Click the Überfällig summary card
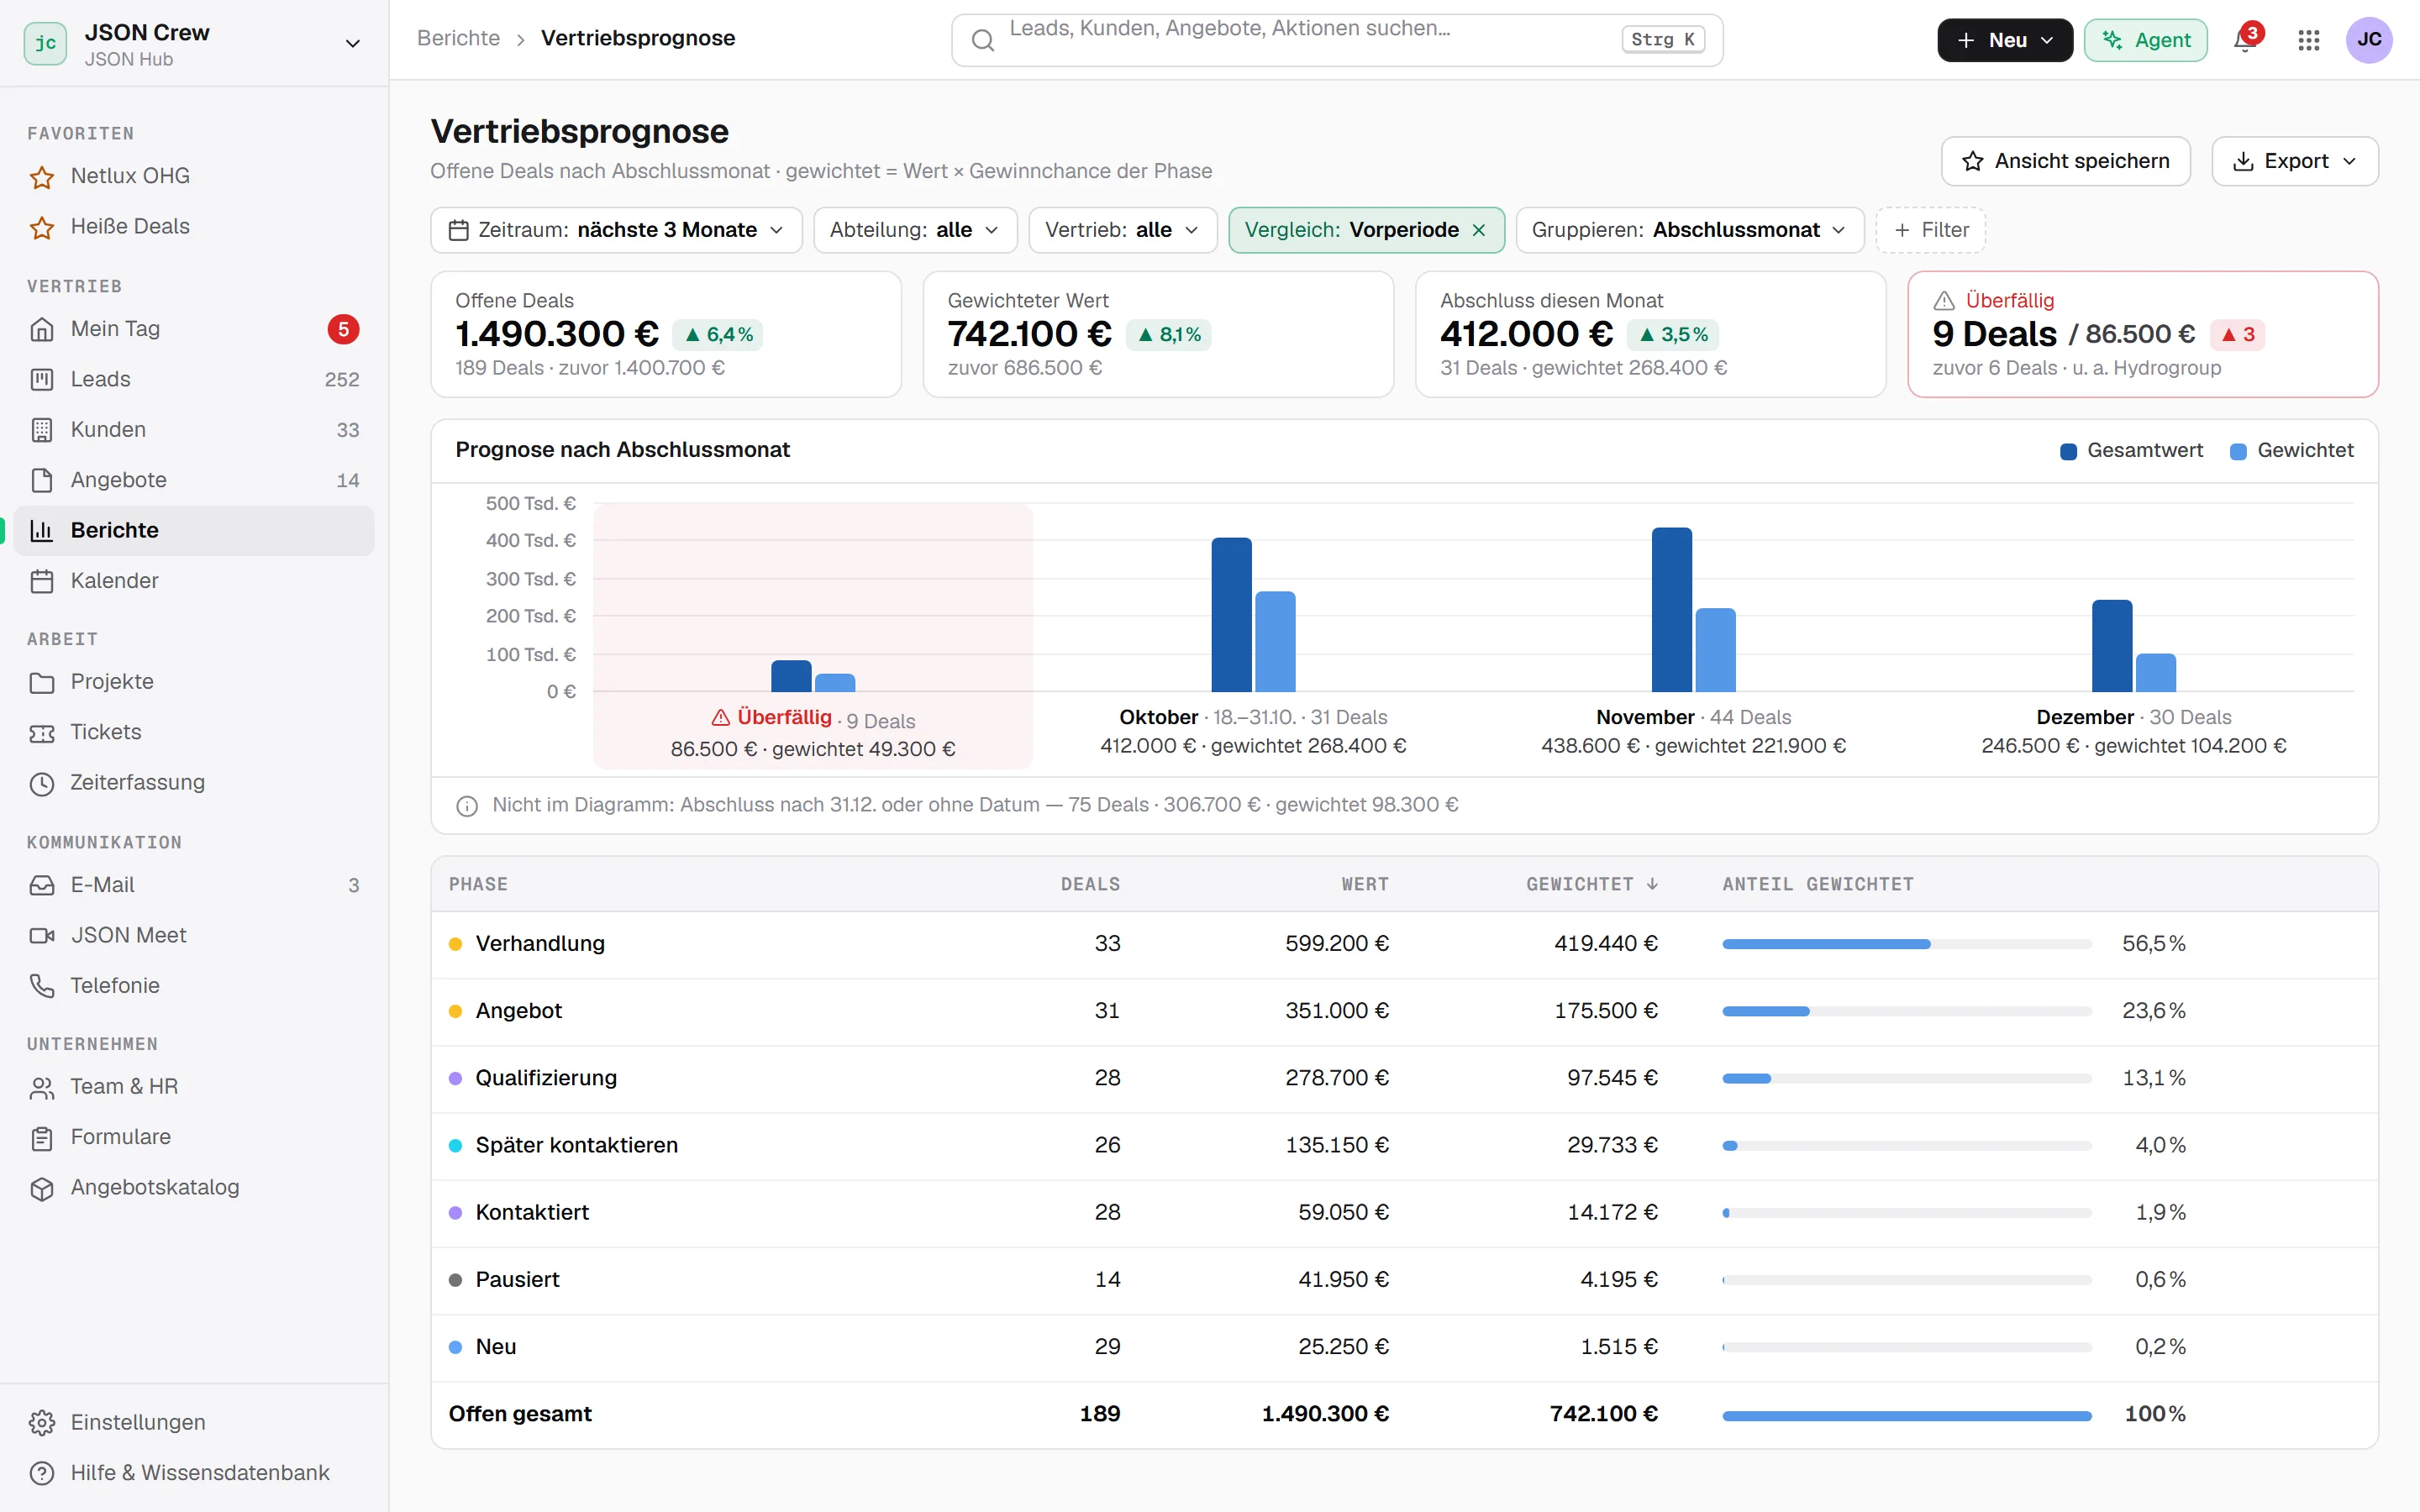This screenshot has width=2420, height=1512. coord(2143,334)
